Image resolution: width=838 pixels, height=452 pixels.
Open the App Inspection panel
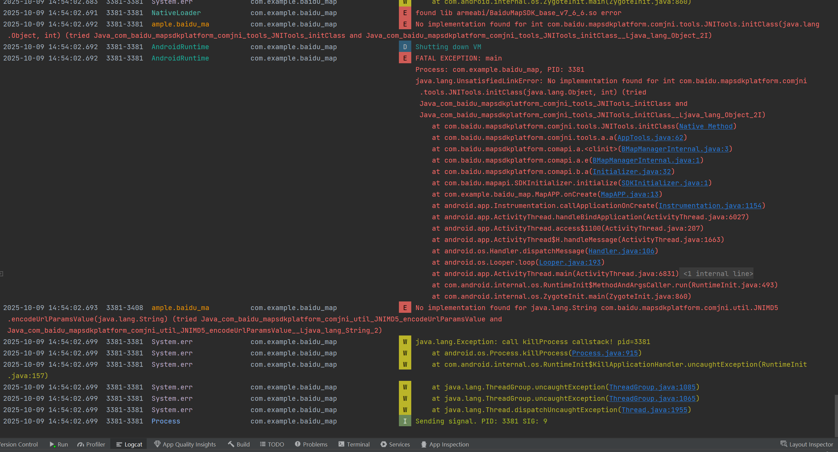pyautogui.click(x=445, y=444)
